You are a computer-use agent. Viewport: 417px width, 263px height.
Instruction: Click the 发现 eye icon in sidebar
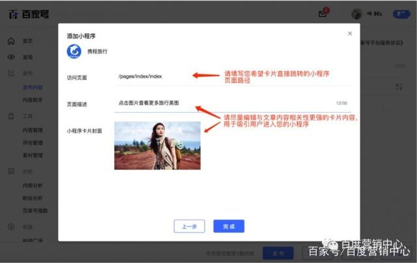click(x=11, y=57)
